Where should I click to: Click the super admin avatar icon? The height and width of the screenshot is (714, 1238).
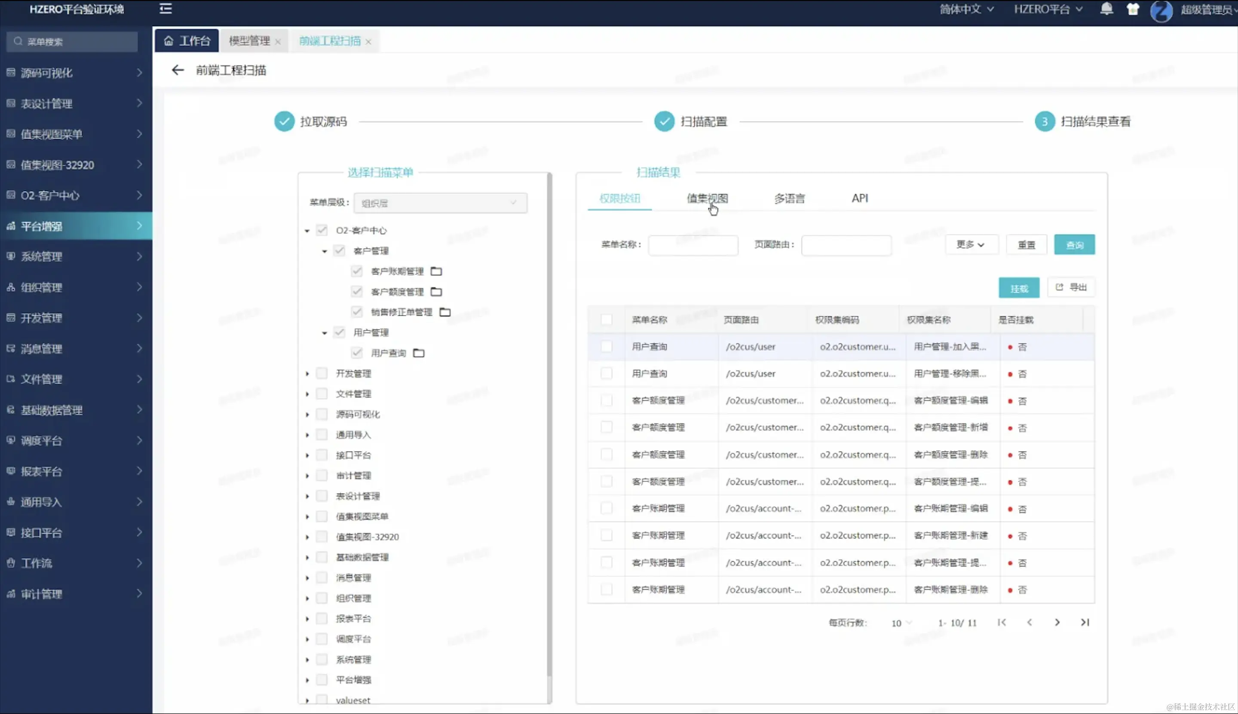1161,11
